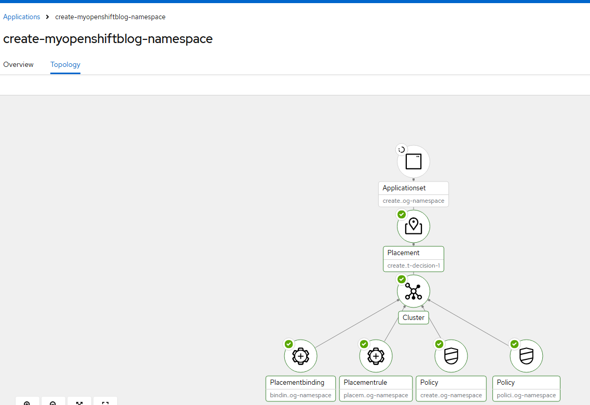Zoom in on the topology canvas
590x405 pixels.
coord(27,402)
